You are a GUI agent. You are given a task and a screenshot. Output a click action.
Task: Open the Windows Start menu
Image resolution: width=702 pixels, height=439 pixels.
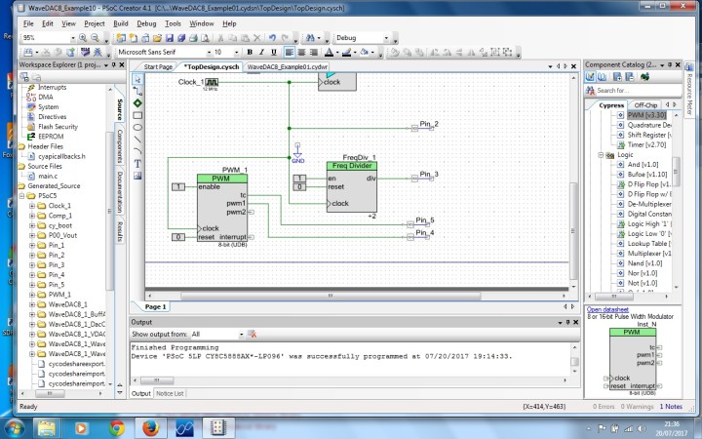[14, 428]
